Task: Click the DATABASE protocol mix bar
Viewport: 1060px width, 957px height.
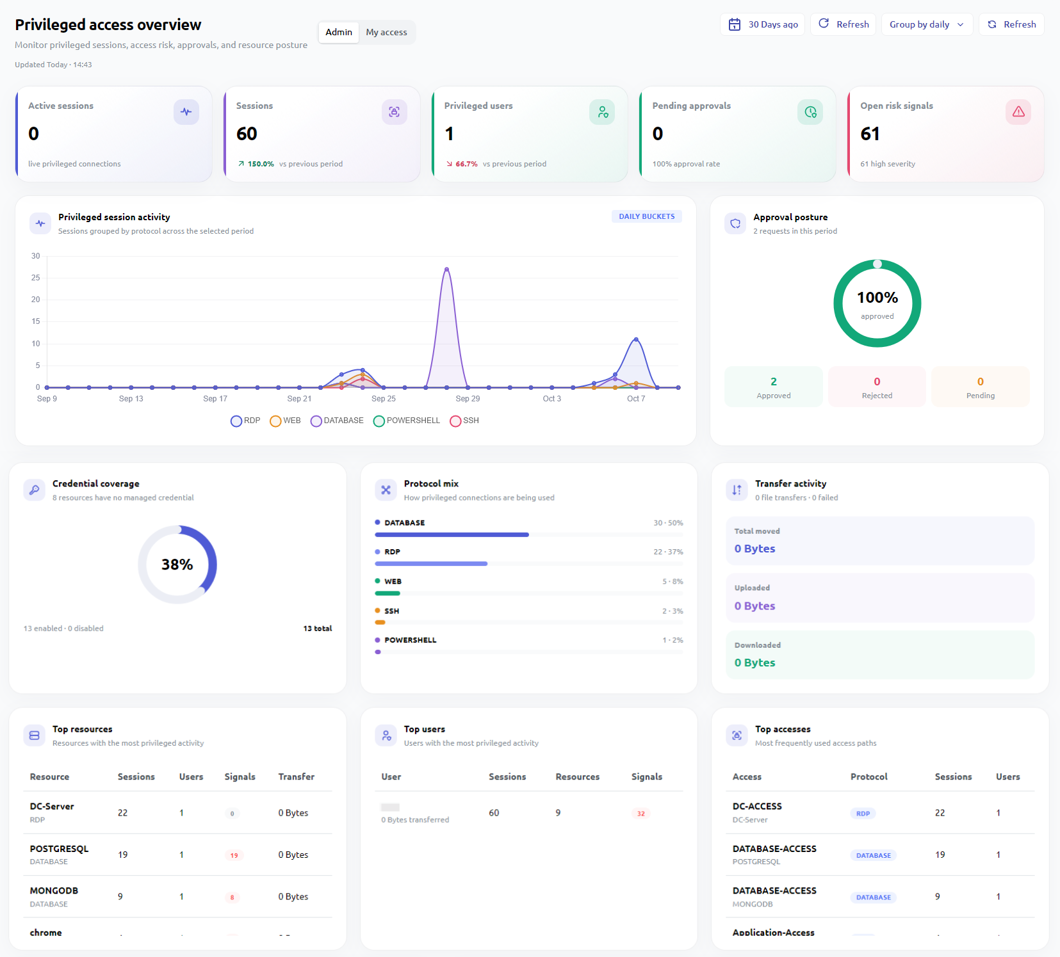Action: click(x=529, y=535)
